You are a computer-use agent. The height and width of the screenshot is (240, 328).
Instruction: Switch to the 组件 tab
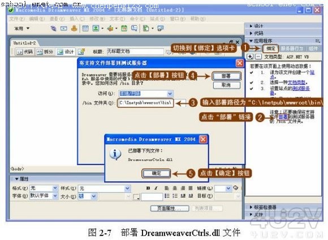click(x=313, y=49)
